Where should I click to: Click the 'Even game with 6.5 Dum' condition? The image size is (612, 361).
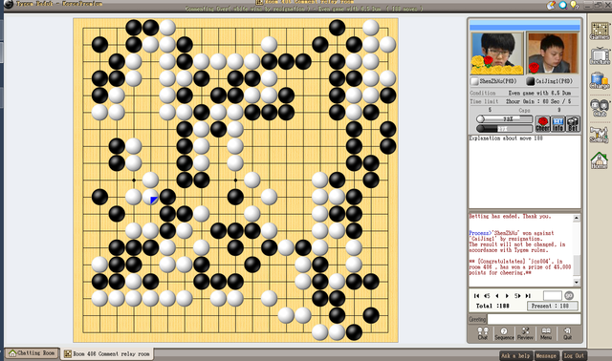[539, 93]
